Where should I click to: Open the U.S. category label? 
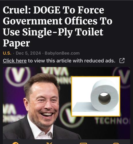click(x=7, y=53)
